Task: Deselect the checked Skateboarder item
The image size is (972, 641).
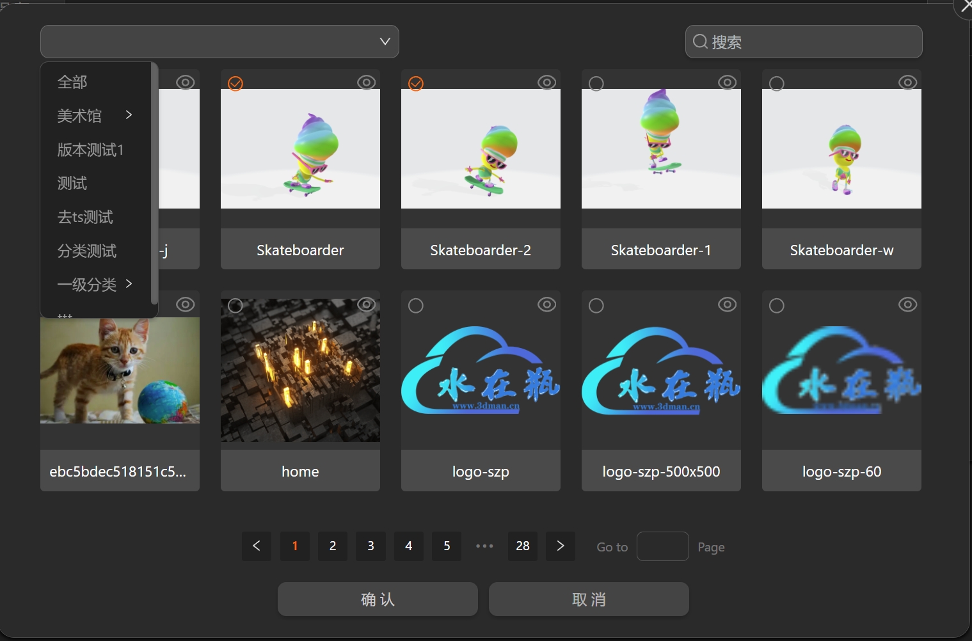Action: 235,84
